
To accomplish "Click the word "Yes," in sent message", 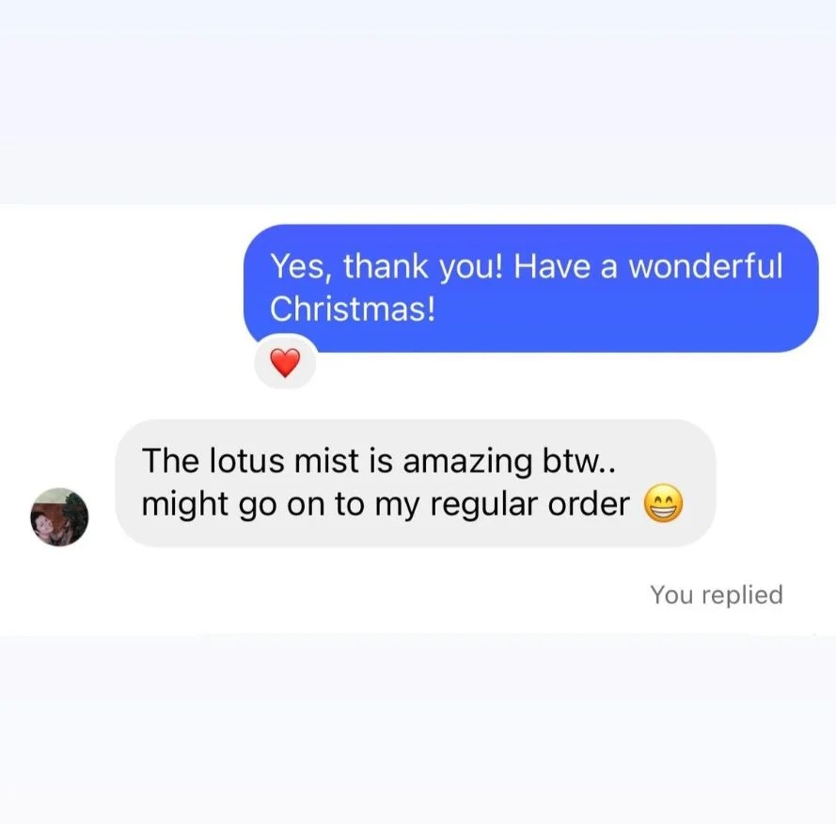I will coord(302,266).
